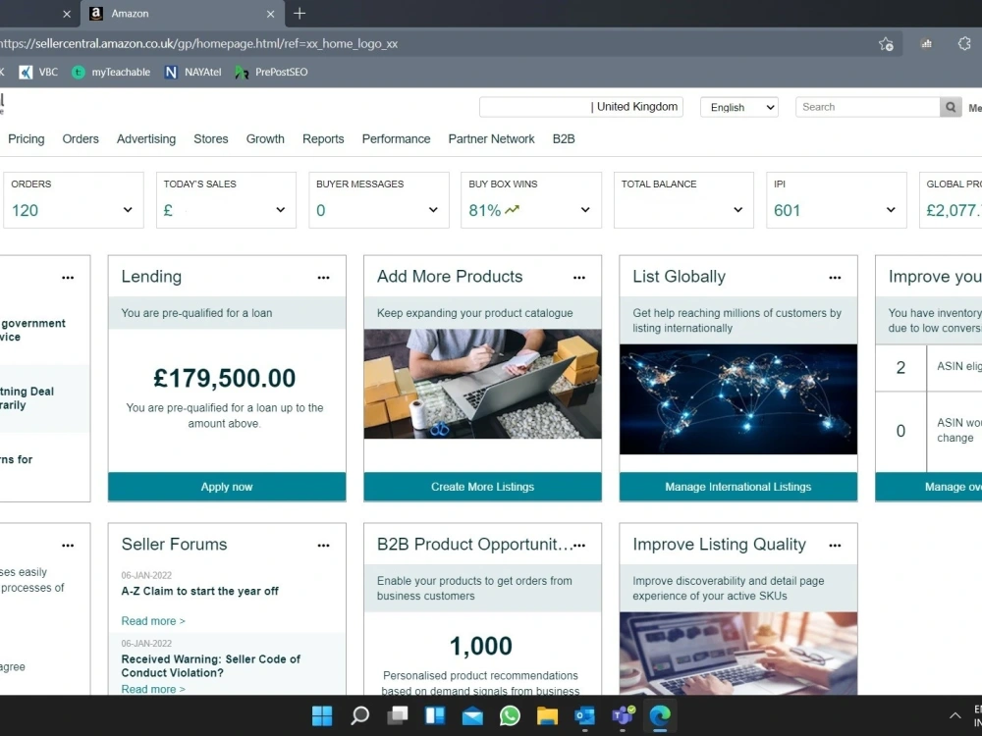
Task: Expand the Buyer Messages dropdown
Action: [433, 210]
